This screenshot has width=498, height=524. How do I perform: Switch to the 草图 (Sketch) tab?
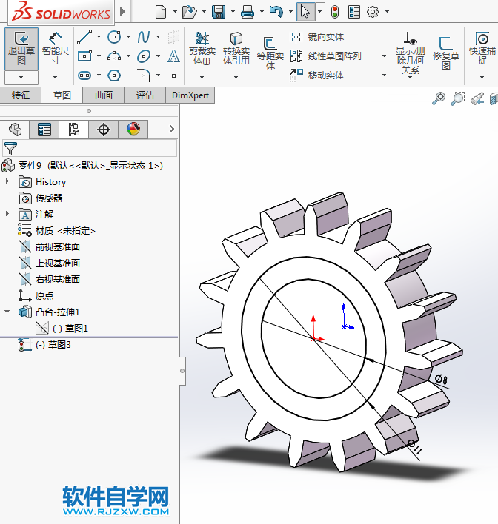click(62, 95)
